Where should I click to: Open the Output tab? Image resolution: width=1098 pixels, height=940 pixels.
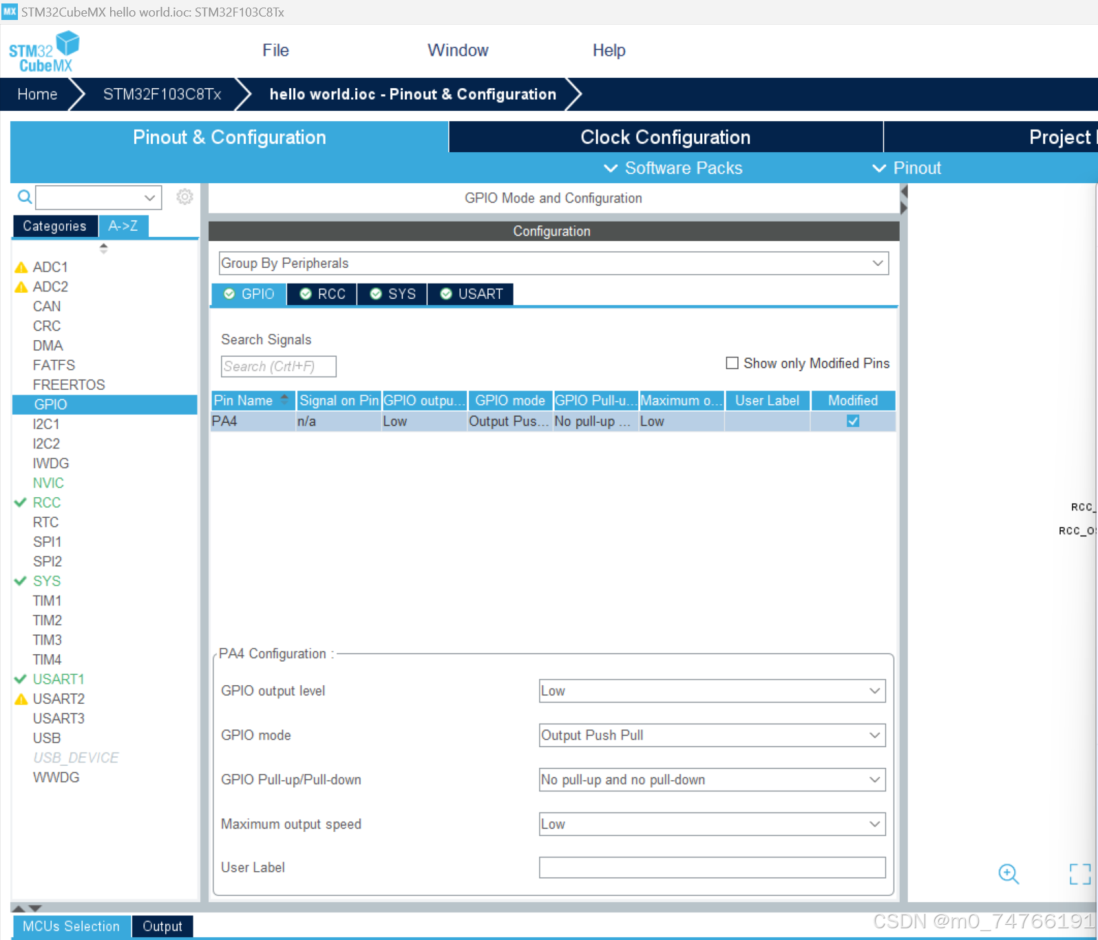pos(162,926)
